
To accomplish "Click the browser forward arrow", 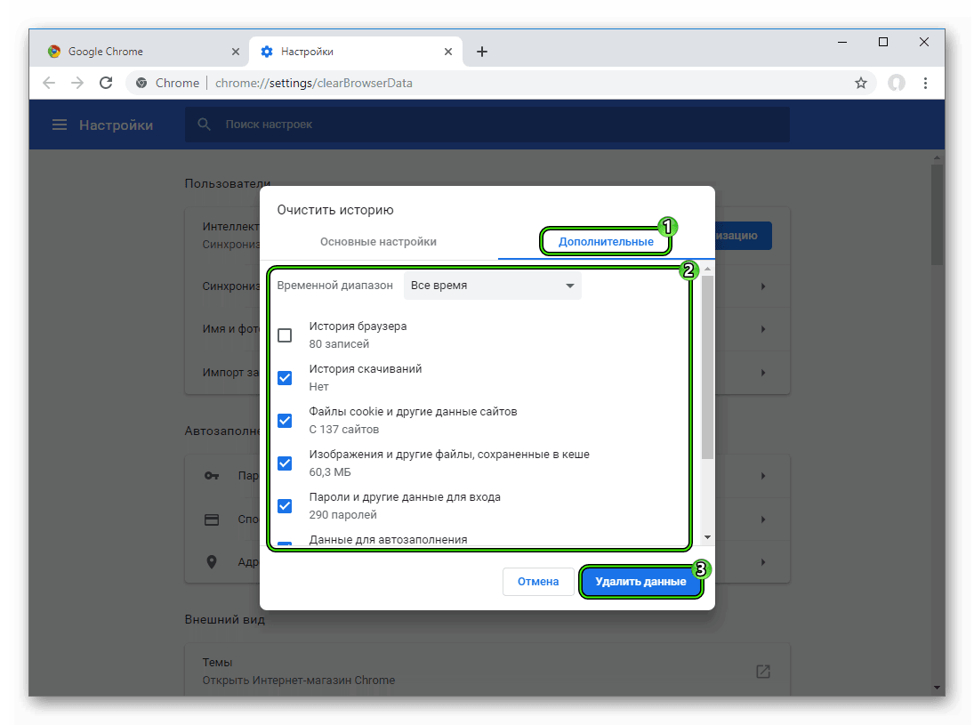I will [x=77, y=83].
